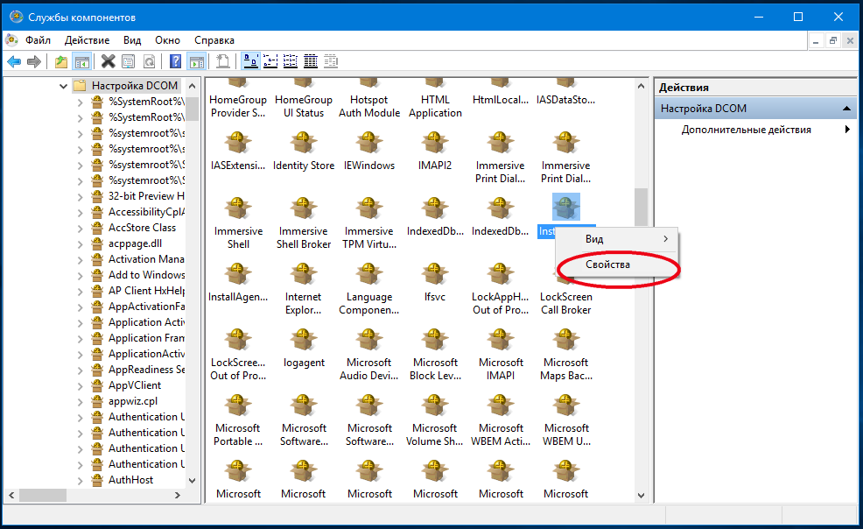The width and height of the screenshot is (863, 529).
Task: Expand the AppVClient tree node
Action: click(x=81, y=386)
